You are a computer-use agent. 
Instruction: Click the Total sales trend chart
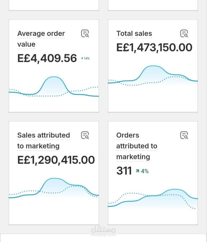click(153, 76)
